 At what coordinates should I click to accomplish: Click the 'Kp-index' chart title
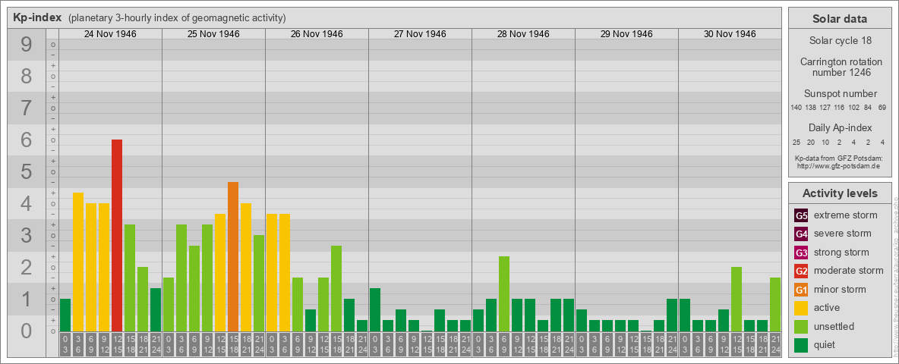[37, 17]
